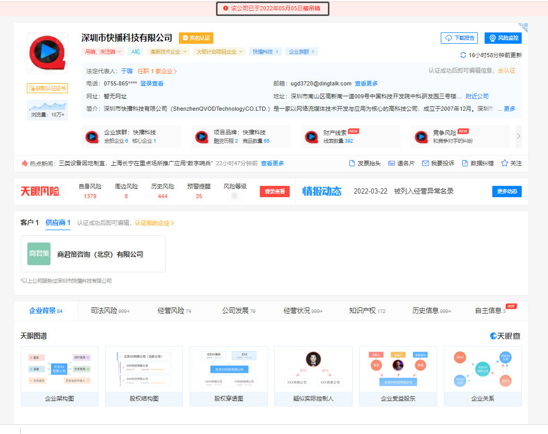The width and height of the screenshot is (548, 434).
Task: Open 风险监控 risk monitoring
Action: pyautogui.click(x=503, y=38)
